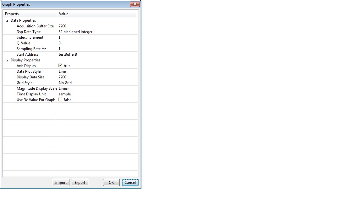Image resolution: width=362 pixels, height=204 pixels.
Task: Open the Dsp Data Type value
Action: [x=97, y=32]
